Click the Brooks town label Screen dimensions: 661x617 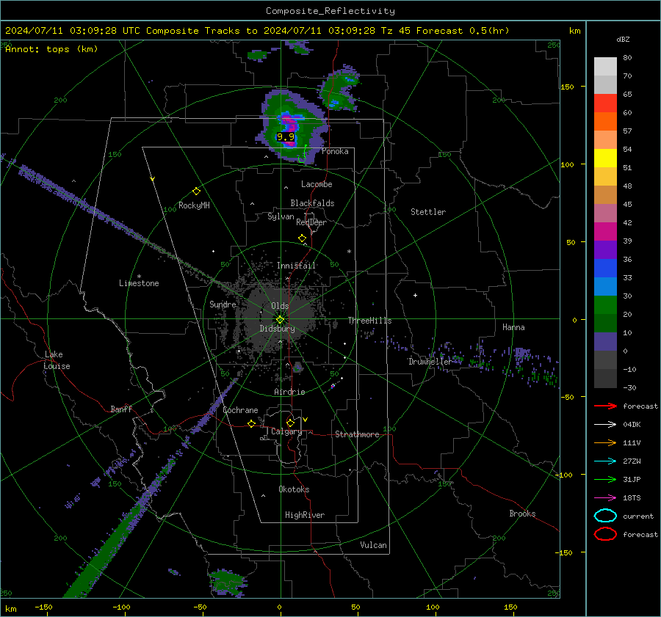pos(522,514)
